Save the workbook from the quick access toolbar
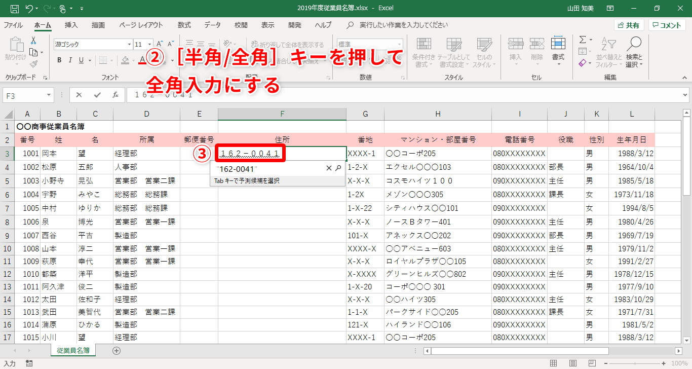This screenshot has height=369, width=692. 15,9
